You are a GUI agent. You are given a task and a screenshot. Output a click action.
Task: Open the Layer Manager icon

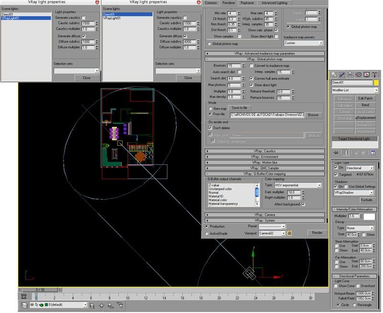(24, 305)
